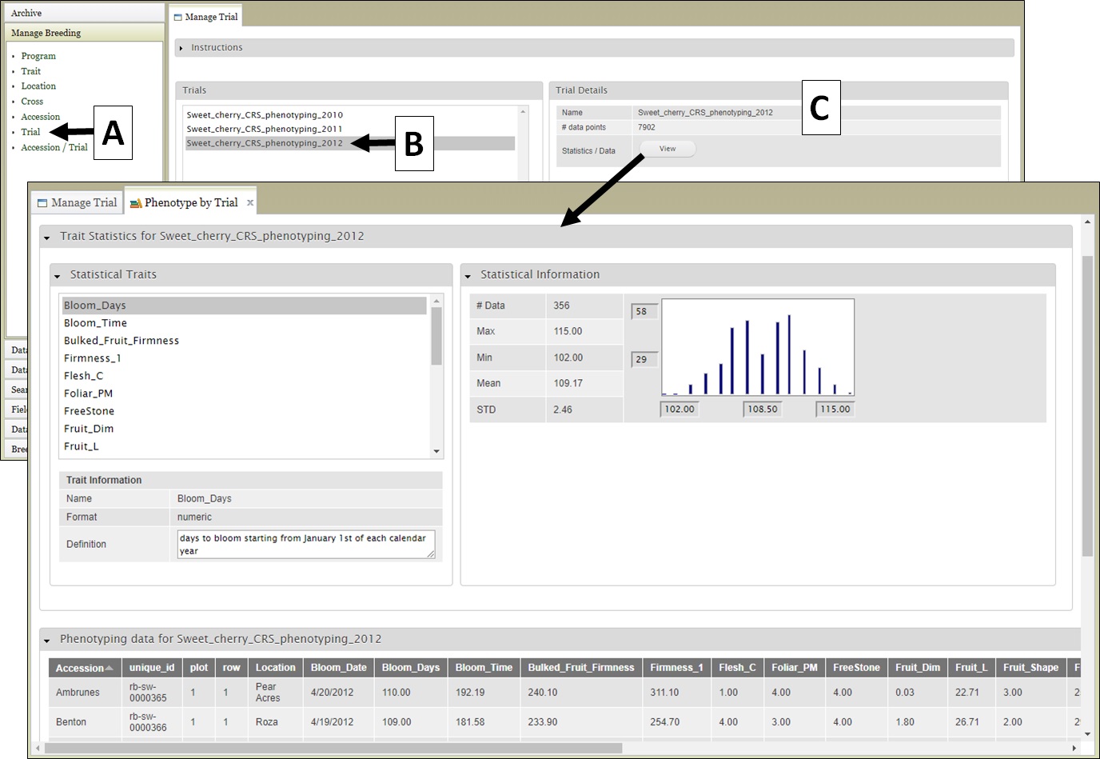Collapse the Phenotyping data section
Screen dimensions: 1100x759
pos(46,641)
